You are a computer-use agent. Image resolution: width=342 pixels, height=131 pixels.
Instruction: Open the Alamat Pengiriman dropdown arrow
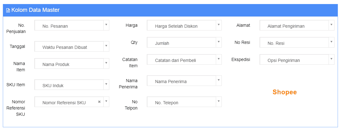point(331,25)
